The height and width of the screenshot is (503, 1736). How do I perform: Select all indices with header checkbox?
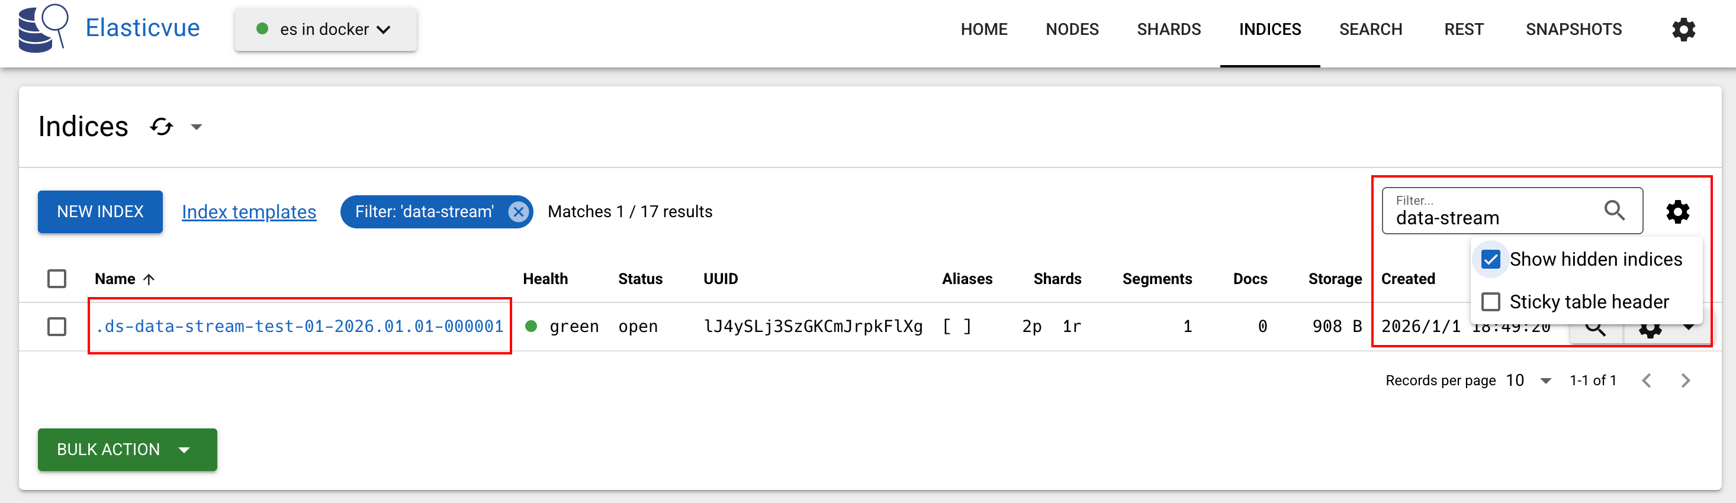tap(57, 279)
